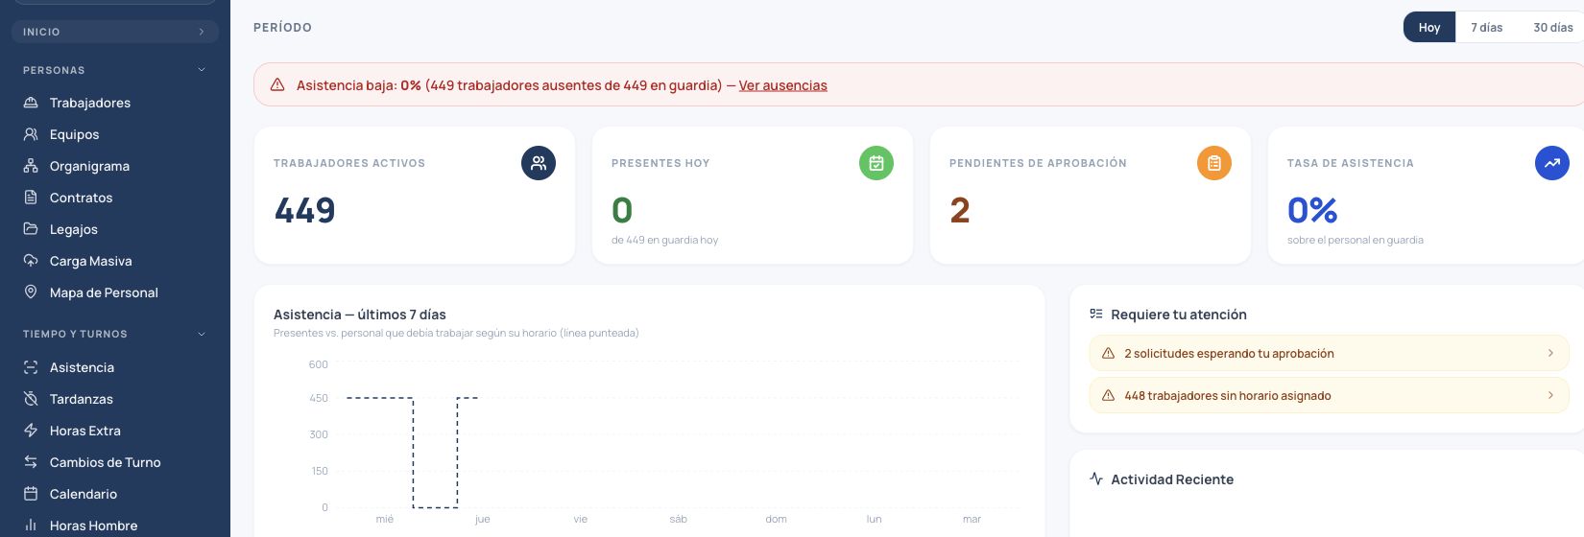
Task: Open Trabajadores from the sidebar icon
Action: (x=31, y=103)
